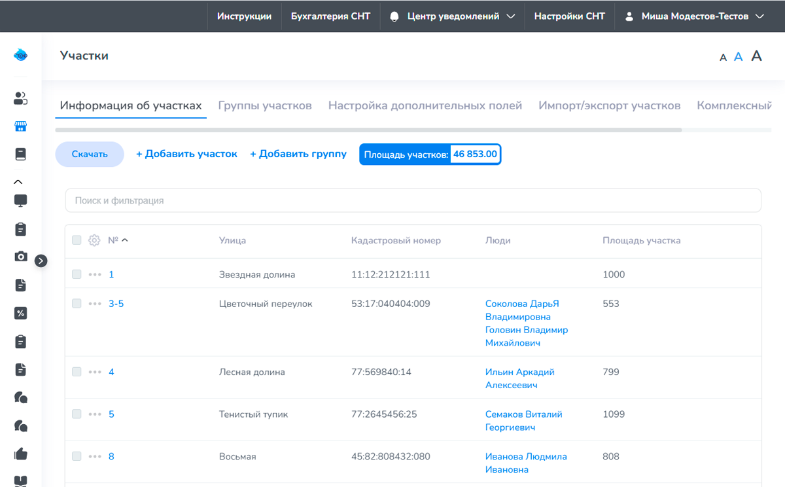Screen dimensions: 785x487
Task: Open three-dots menu for plot 8
Action: [95, 457]
